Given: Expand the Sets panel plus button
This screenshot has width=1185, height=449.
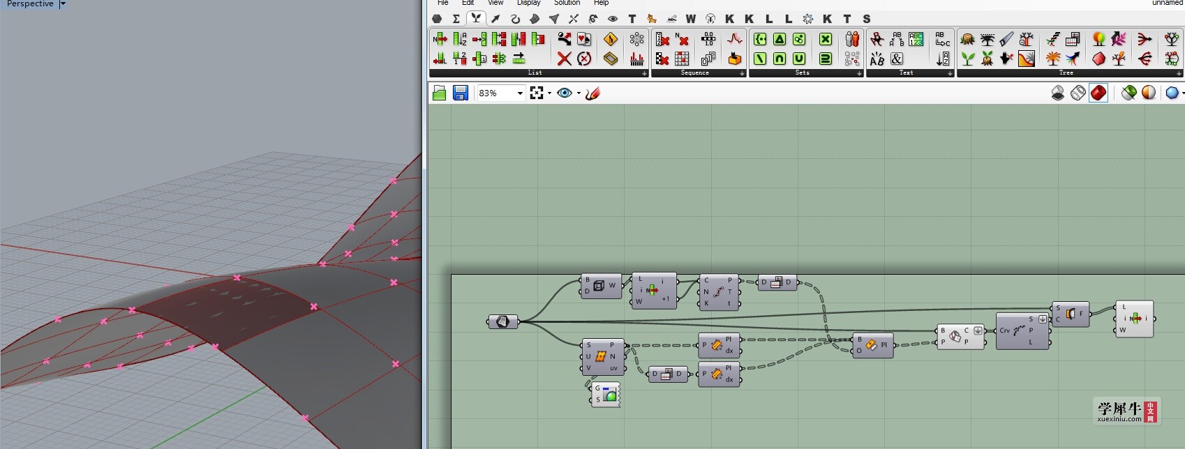Looking at the screenshot, I should pos(859,73).
